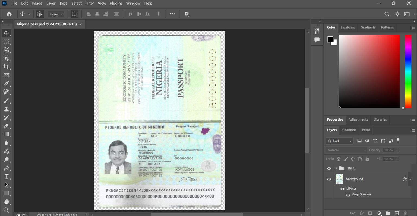Screen dimensions: 417x216
Task: Toggle lock transparent pixels
Action: point(339,159)
